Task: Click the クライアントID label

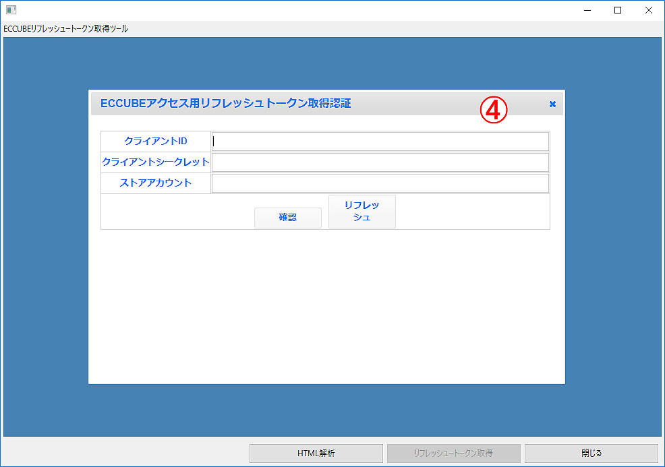Action: point(156,141)
